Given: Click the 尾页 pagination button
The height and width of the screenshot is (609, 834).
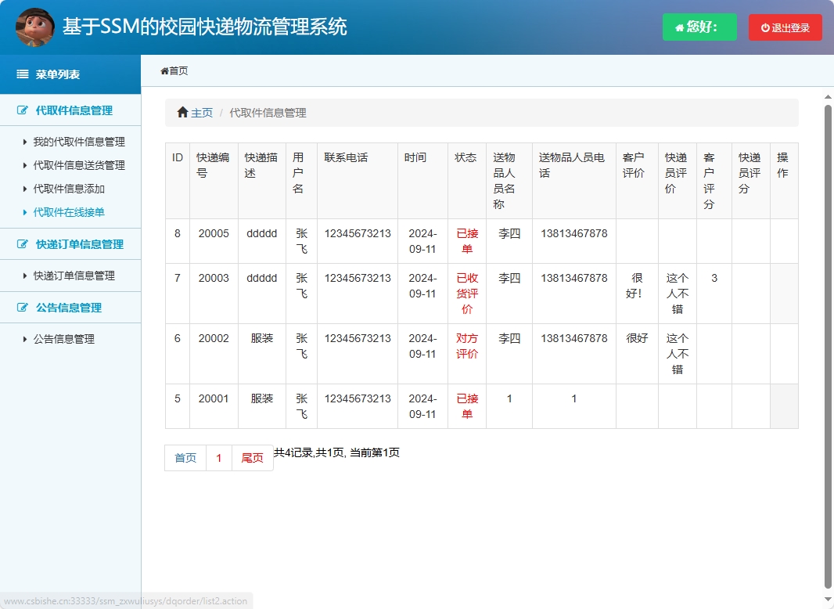Looking at the screenshot, I should click(x=252, y=458).
